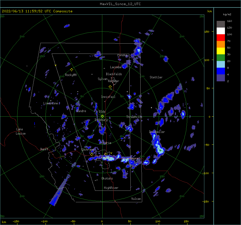241x225 pixels.
Task: Click the Olds label
Action: coord(102,112)
